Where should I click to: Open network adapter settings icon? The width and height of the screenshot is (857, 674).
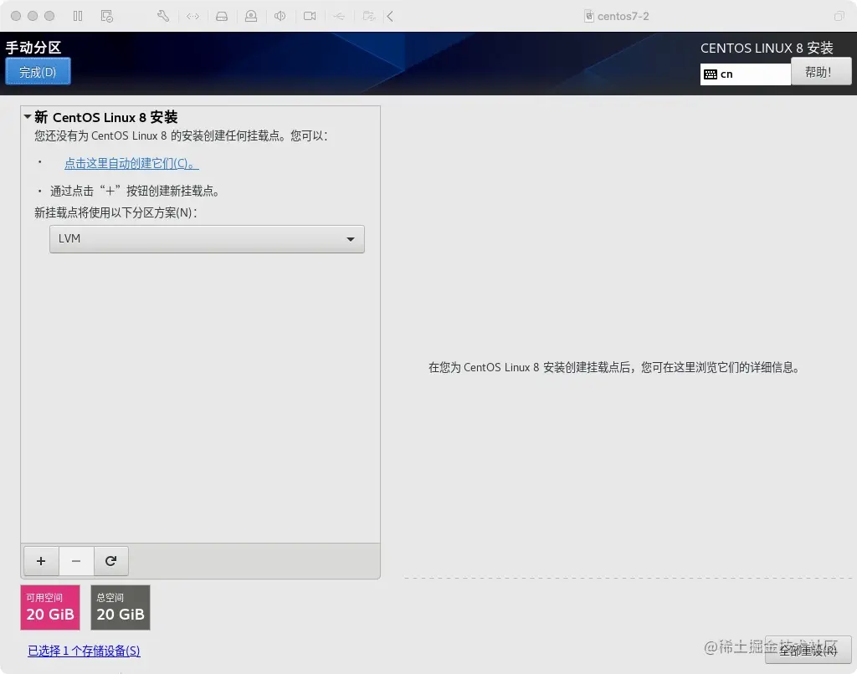coord(192,17)
